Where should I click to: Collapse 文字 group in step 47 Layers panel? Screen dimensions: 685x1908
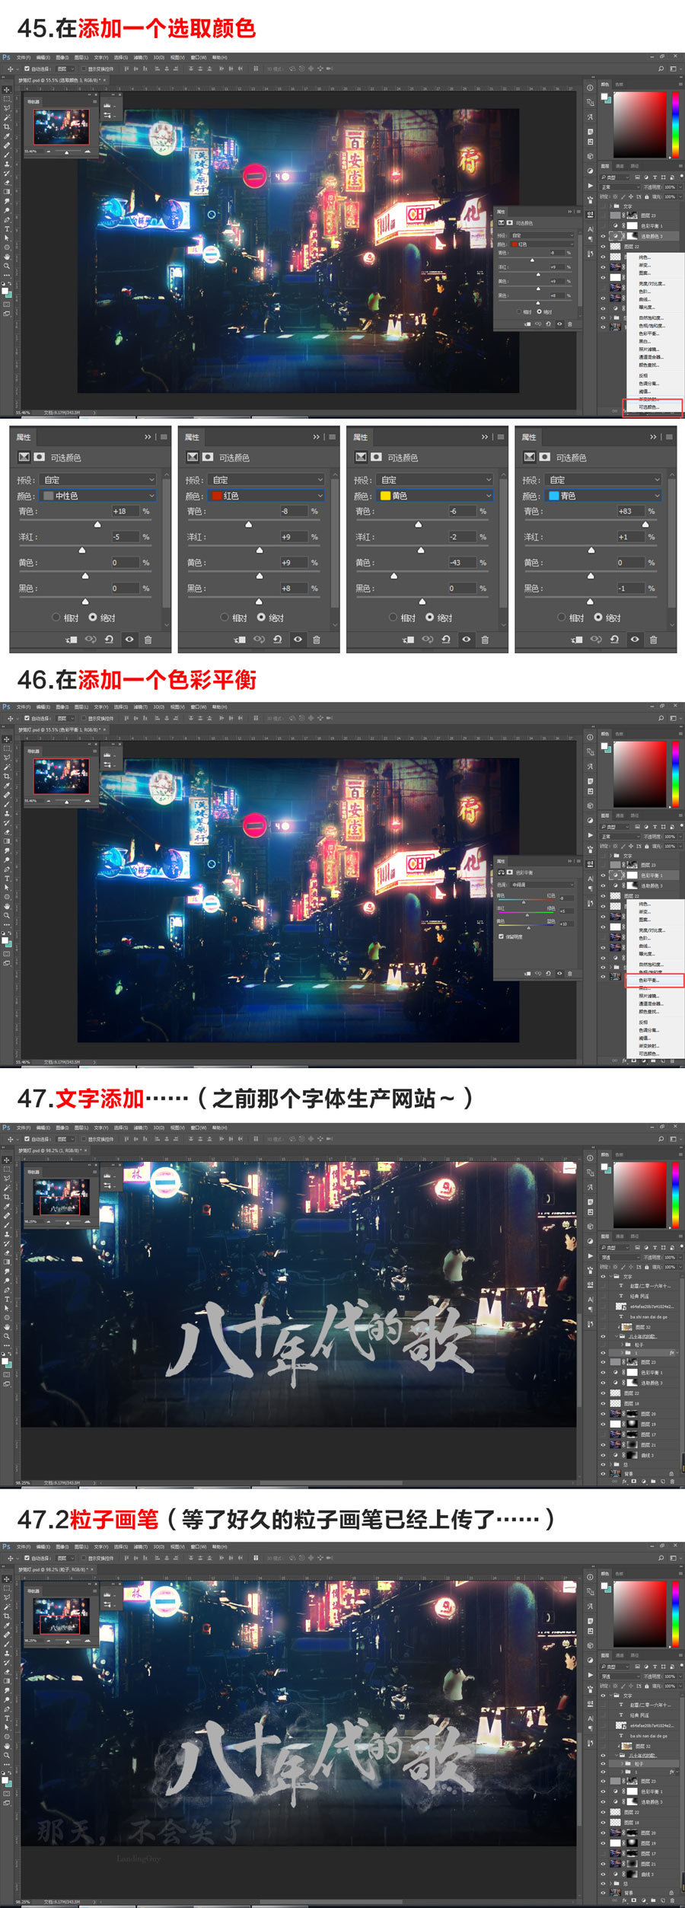click(611, 1277)
